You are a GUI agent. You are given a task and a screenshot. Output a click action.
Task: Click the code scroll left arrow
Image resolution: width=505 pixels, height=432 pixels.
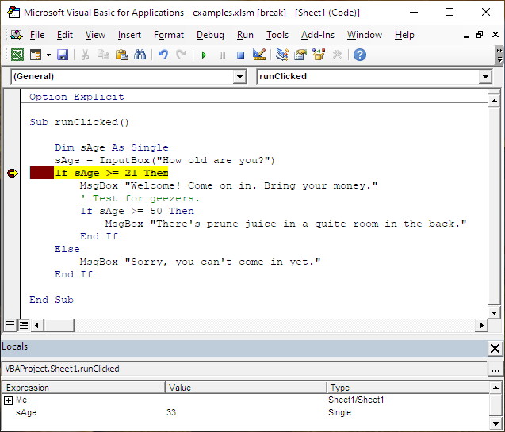coord(36,325)
